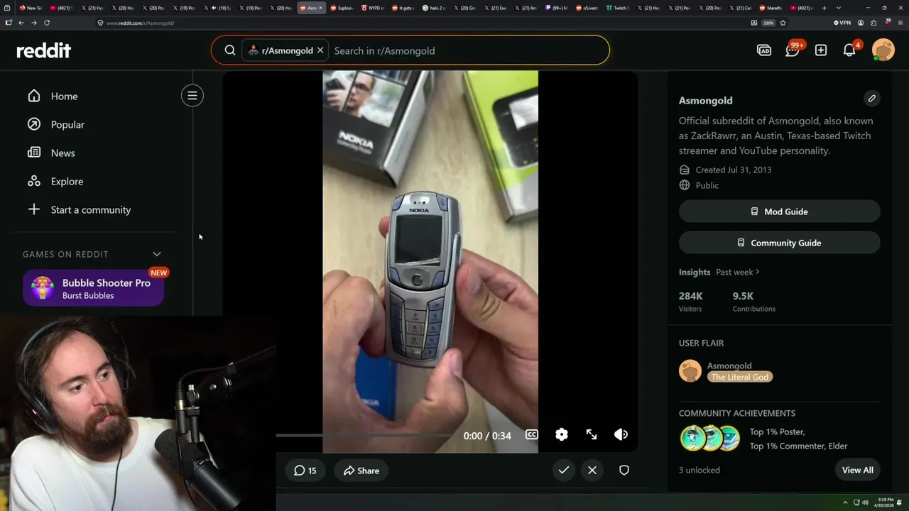The image size is (909, 511).
Task: Reload the page
Action: tap(47, 23)
